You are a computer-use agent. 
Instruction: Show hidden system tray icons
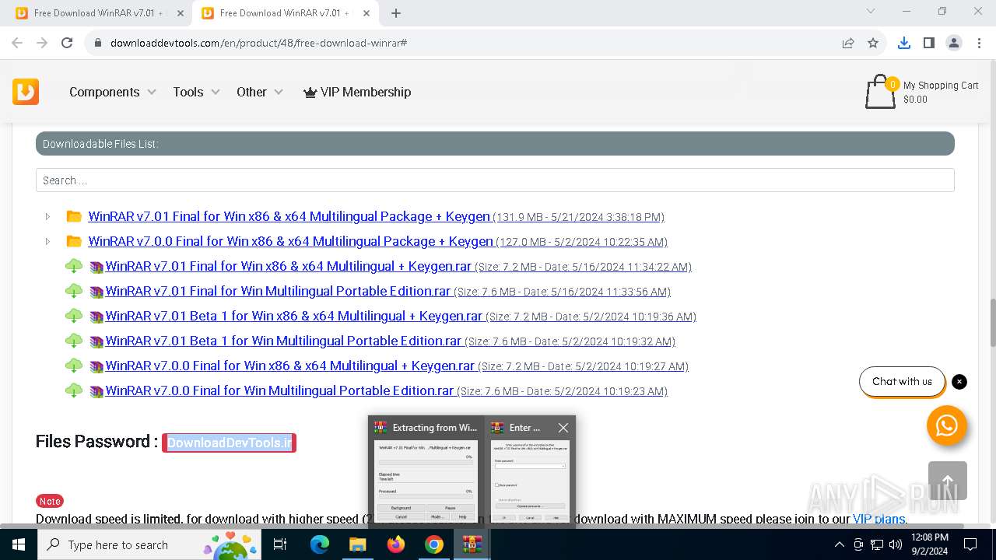point(839,544)
